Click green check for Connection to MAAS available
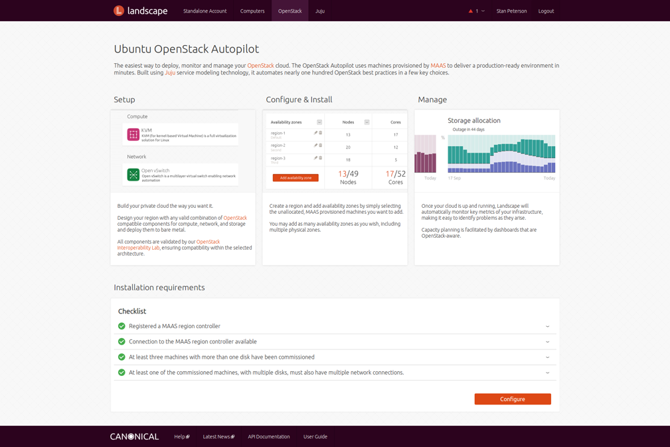 pyautogui.click(x=122, y=341)
